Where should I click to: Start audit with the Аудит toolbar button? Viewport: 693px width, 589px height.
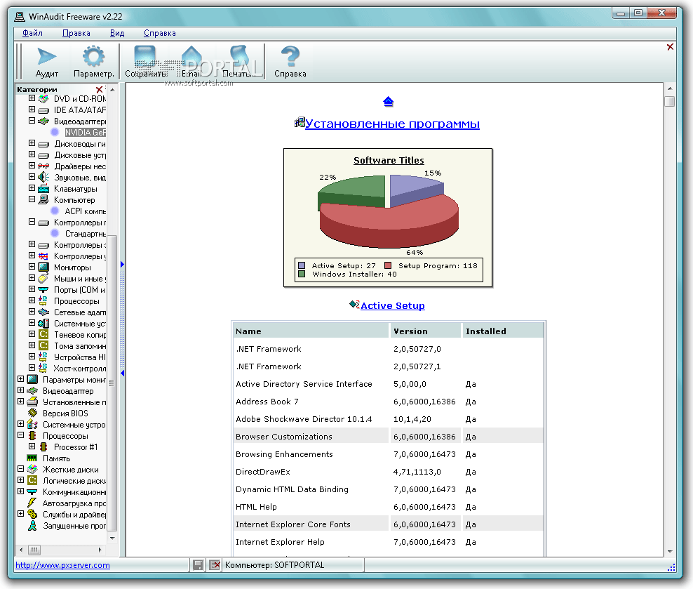(x=46, y=62)
